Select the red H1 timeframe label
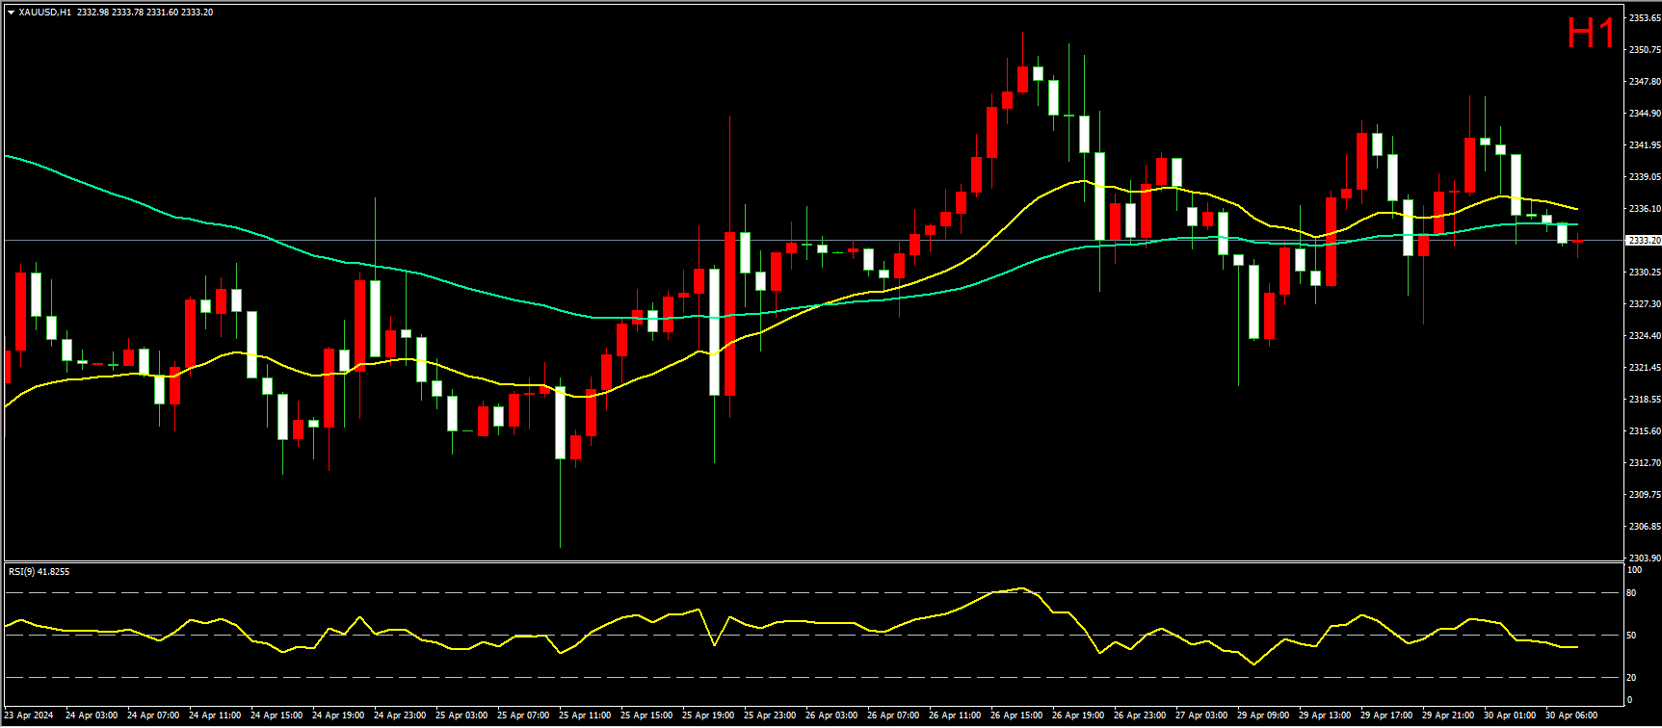 (x=1591, y=34)
